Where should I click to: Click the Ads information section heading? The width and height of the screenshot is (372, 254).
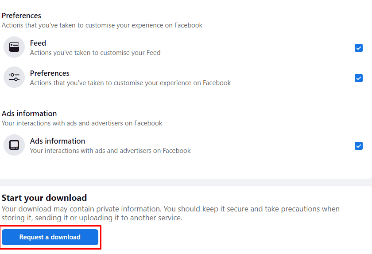point(29,113)
